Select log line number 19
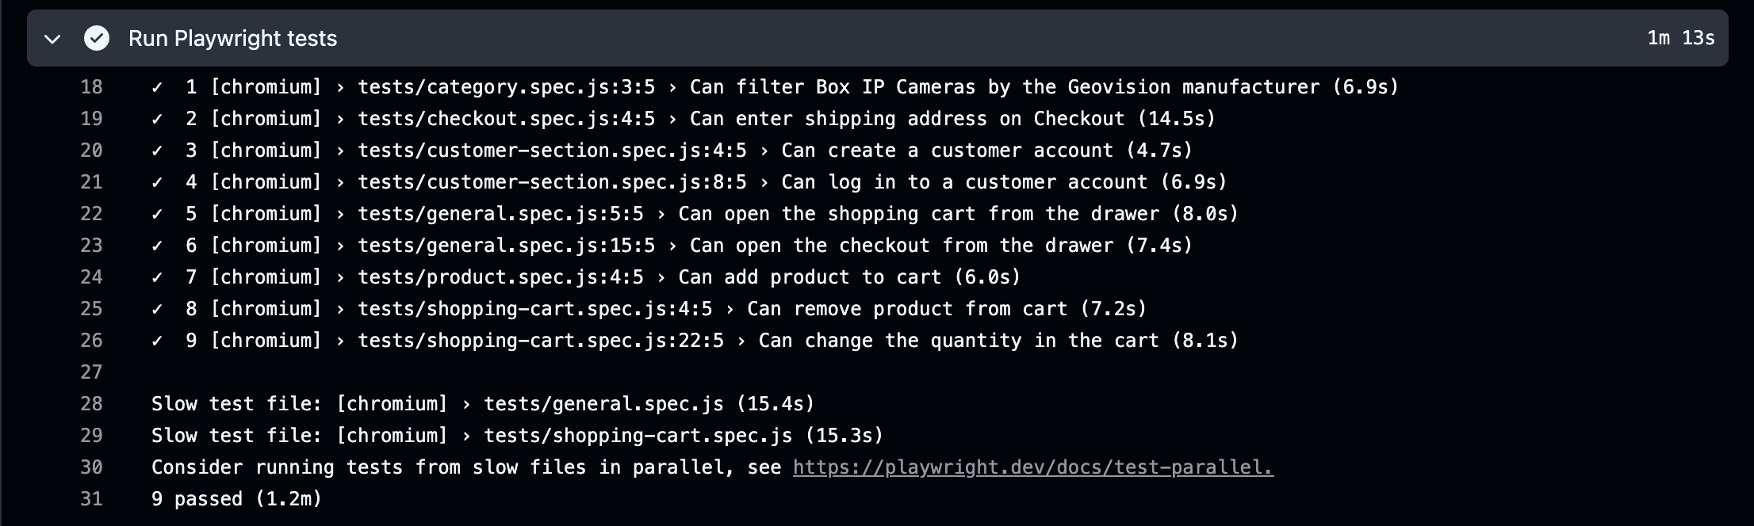1754x526 pixels. [92, 119]
